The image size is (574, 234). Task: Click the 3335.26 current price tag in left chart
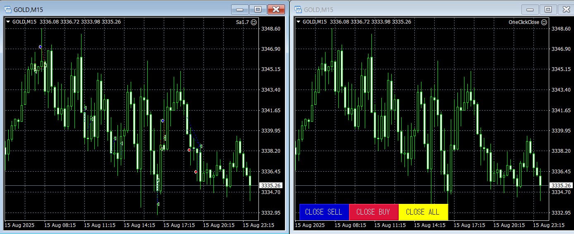pos(270,186)
